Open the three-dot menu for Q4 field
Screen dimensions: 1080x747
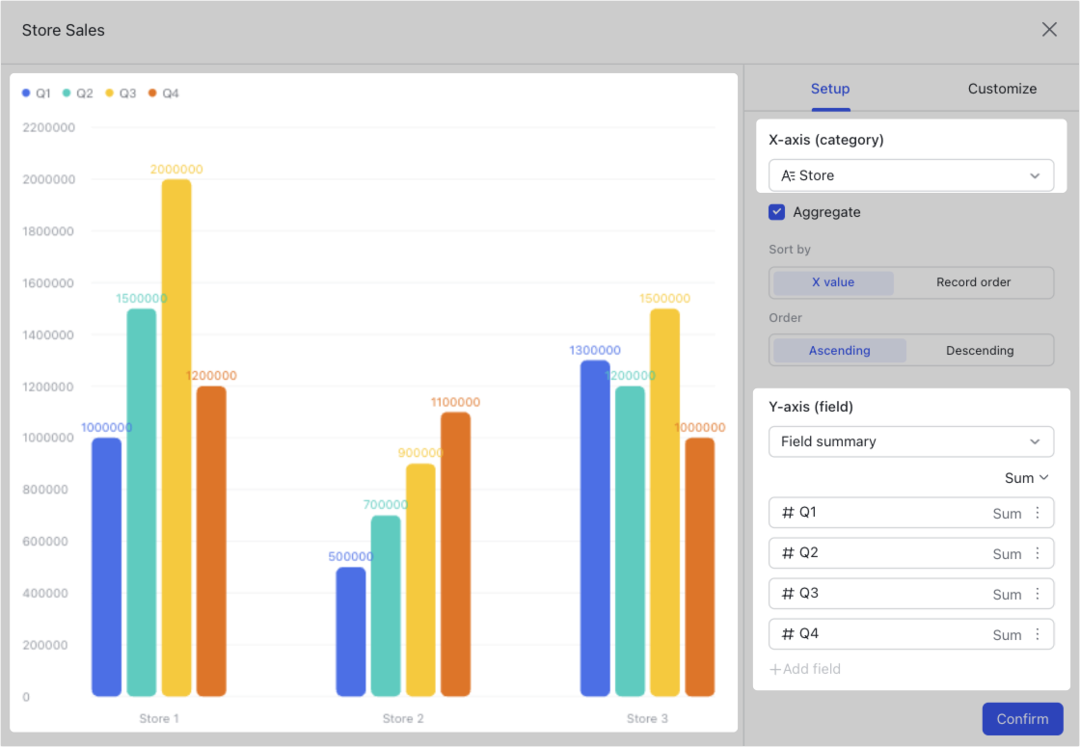tap(1038, 634)
